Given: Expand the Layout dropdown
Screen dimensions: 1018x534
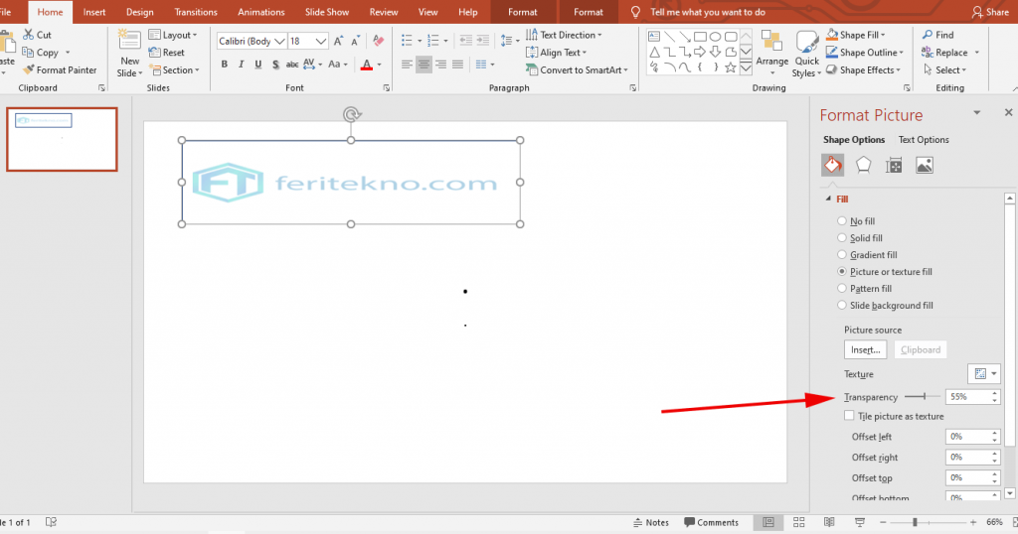Looking at the screenshot, I should click(173, 35).
